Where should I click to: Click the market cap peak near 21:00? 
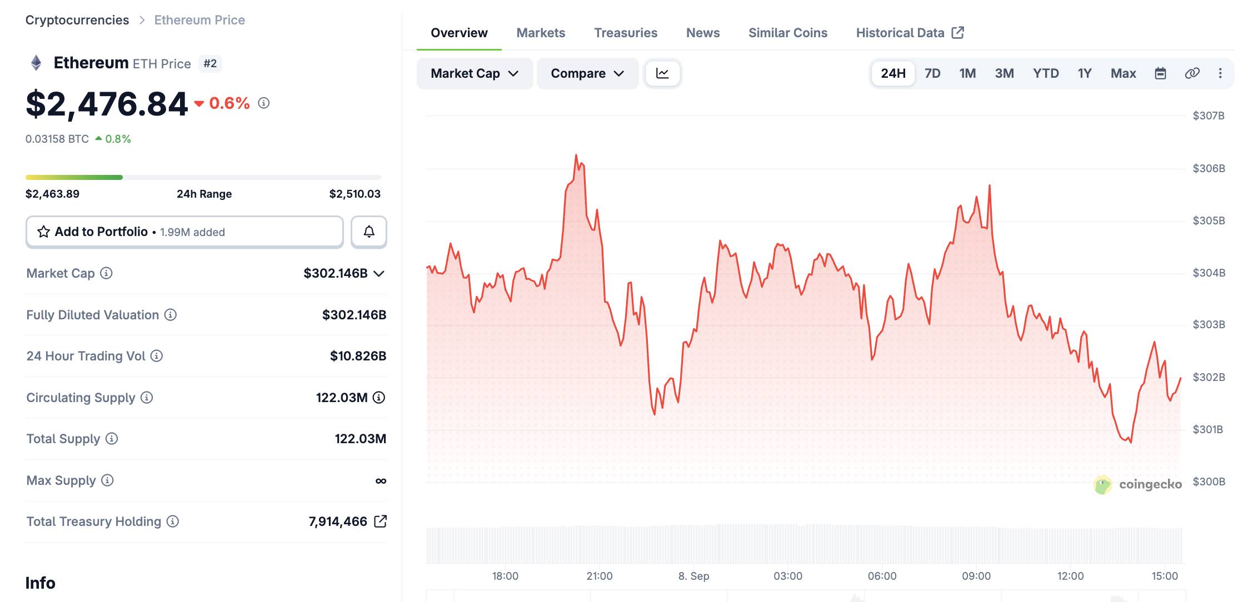[576, 155]
